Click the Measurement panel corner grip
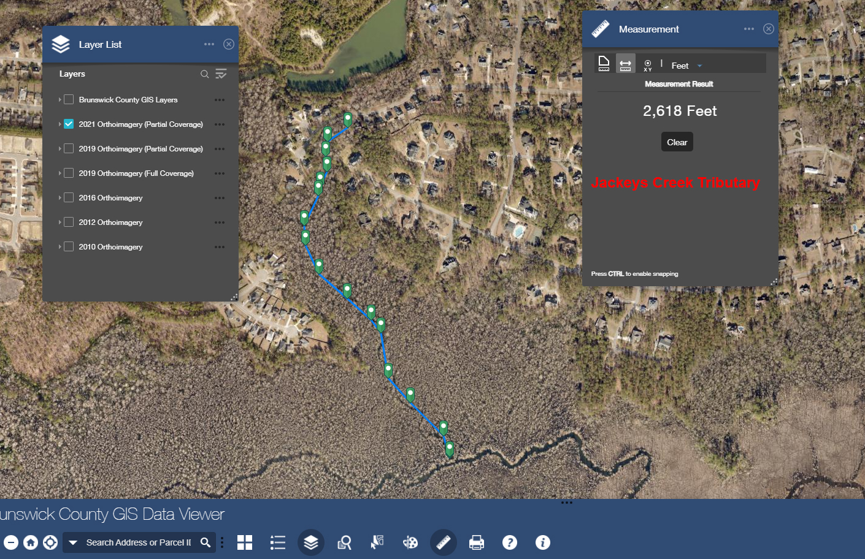Screen dimensions: 865x559 [774, 282]
